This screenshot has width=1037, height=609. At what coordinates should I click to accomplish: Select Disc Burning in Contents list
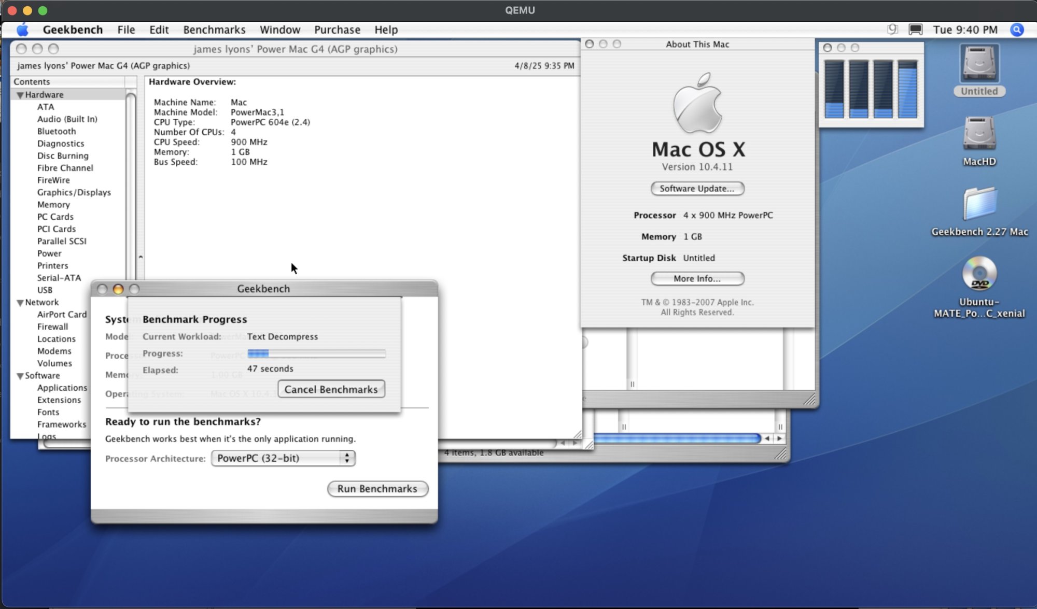pos(63,156)
